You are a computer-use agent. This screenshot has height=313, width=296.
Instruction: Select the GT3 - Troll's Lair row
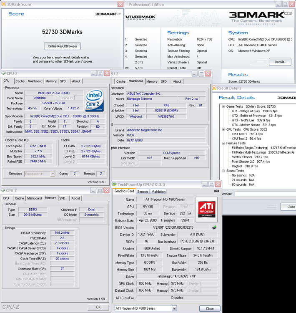[251, 120]
